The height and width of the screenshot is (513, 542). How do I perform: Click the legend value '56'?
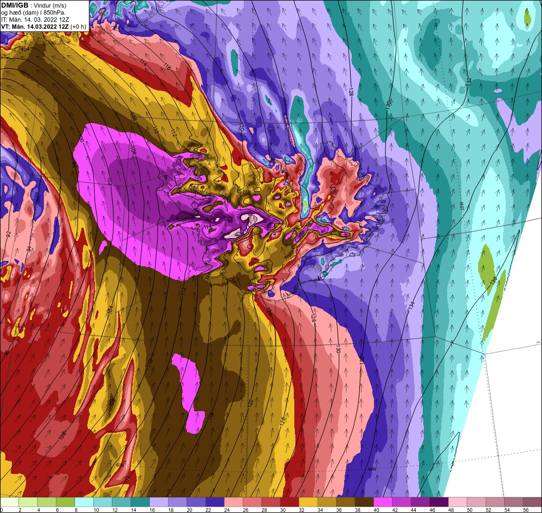click(526, 510)
